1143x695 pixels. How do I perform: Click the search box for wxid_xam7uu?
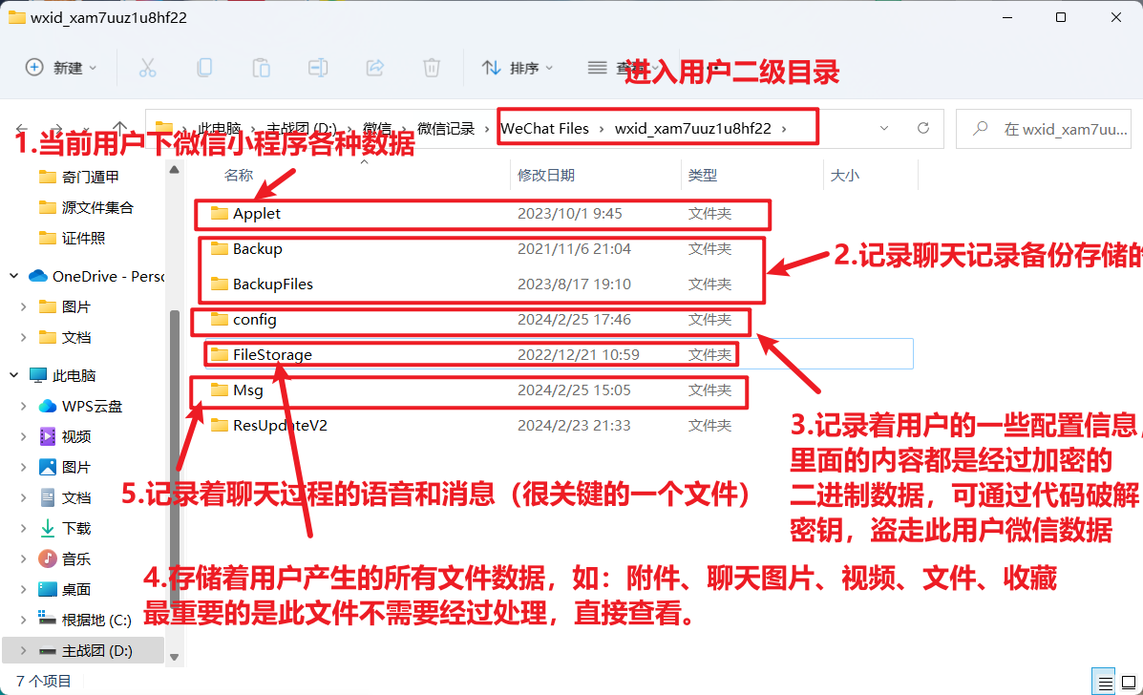pos(1043,129)
